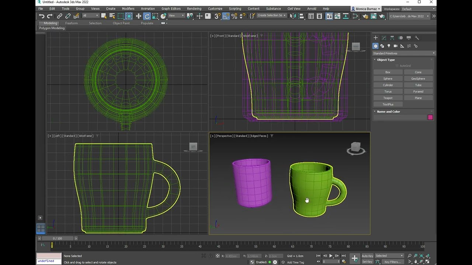This screenshot has width=472, height=265.
Task: Open the File menu
Action: [x=41, y=8]
